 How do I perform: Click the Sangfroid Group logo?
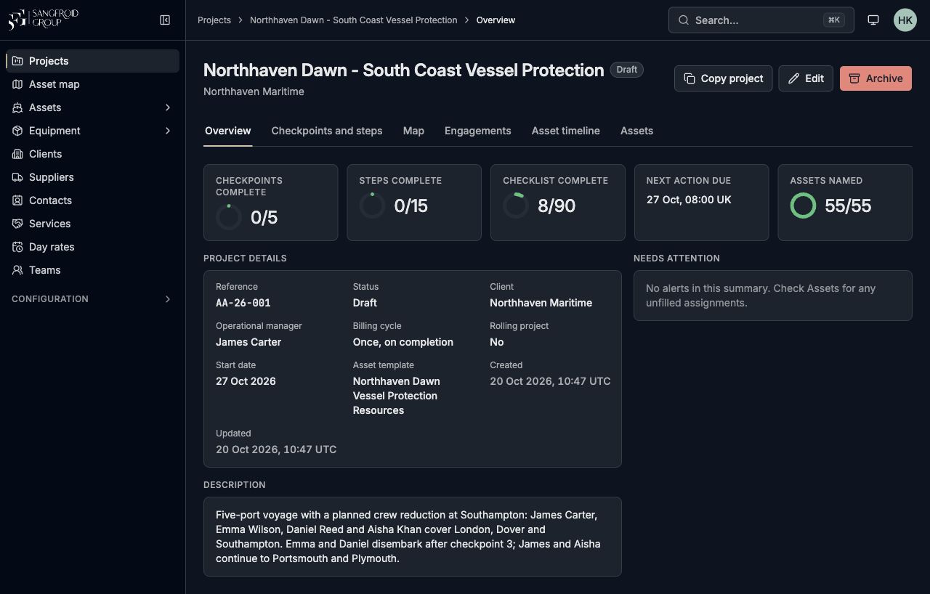43,20
